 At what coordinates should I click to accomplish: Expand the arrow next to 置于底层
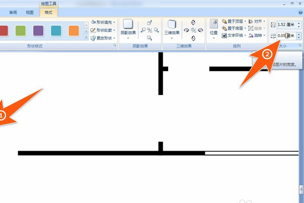[245, 28]
